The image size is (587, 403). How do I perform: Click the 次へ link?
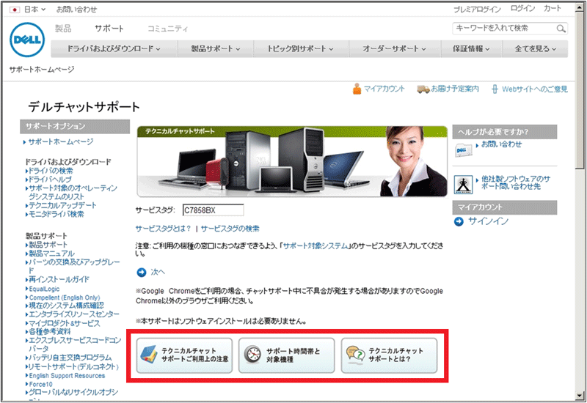[158, 272]
